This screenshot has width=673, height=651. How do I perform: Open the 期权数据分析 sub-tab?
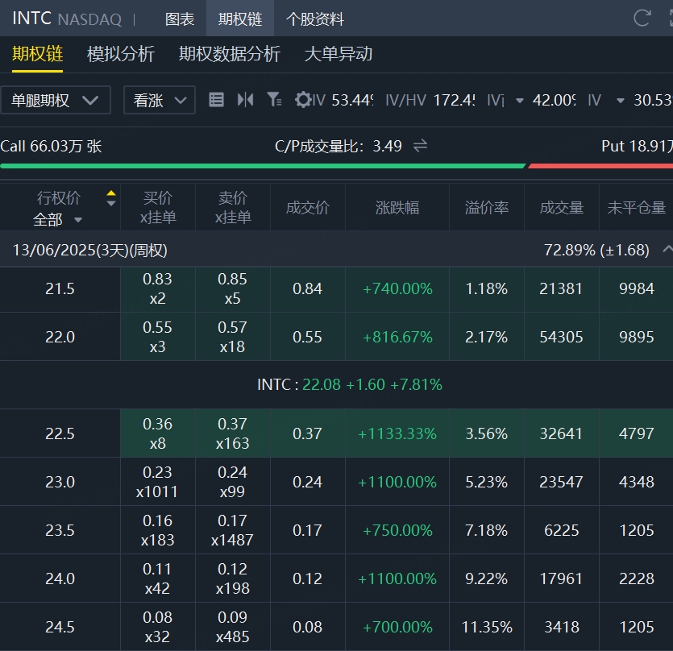click(229, 54)
